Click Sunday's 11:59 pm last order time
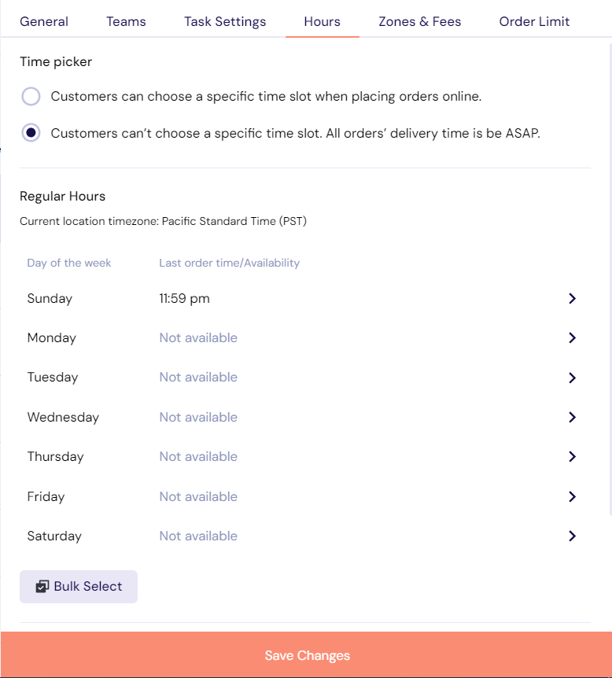 (184, 298)
